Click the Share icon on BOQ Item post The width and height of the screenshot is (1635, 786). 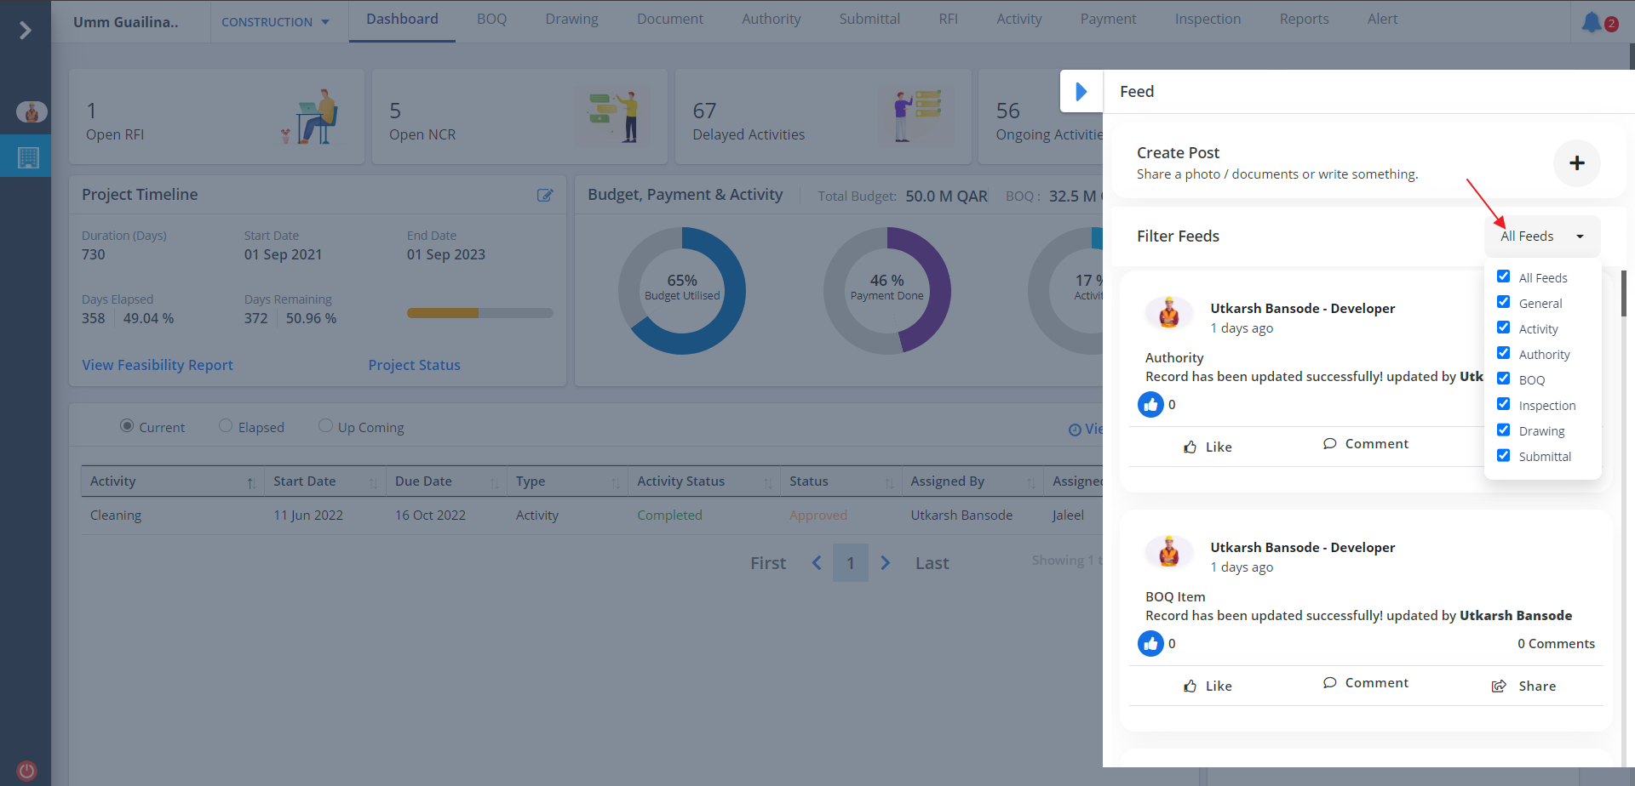1499,686
